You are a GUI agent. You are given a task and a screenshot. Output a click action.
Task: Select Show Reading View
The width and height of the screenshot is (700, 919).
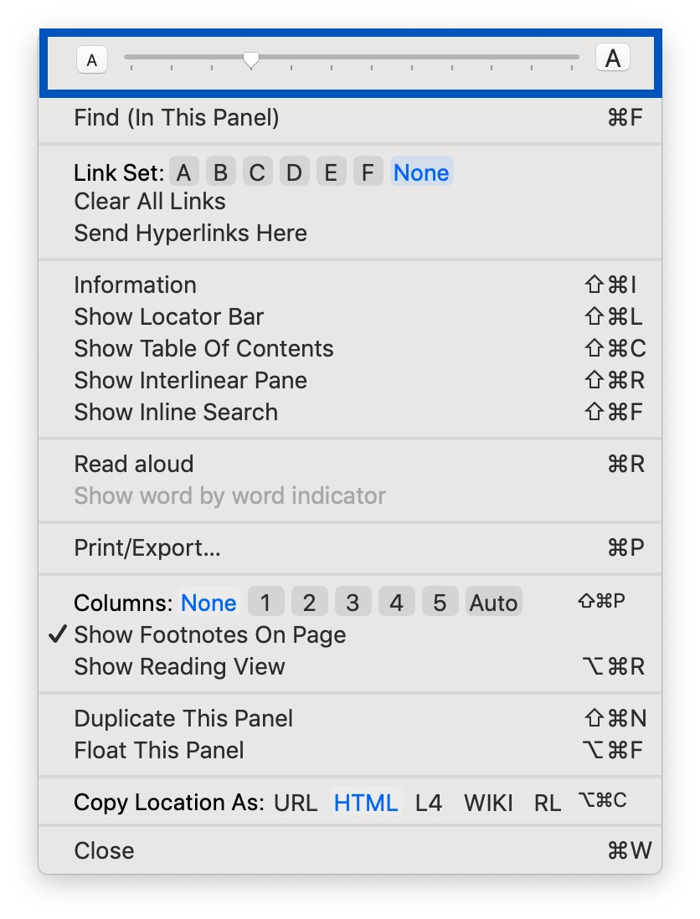coord(350,666)
